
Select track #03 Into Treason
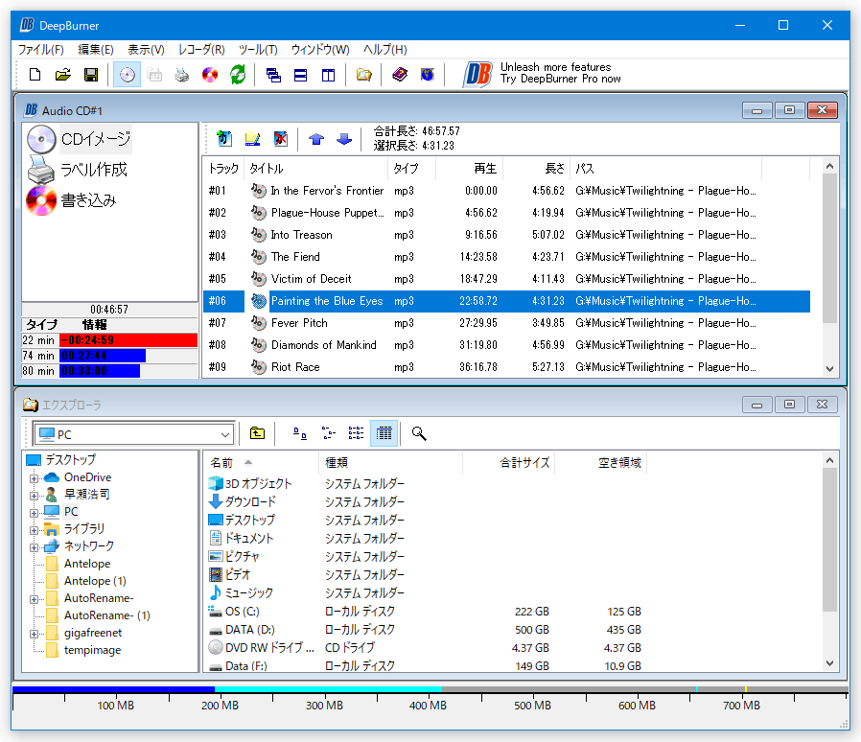point(506,235)
